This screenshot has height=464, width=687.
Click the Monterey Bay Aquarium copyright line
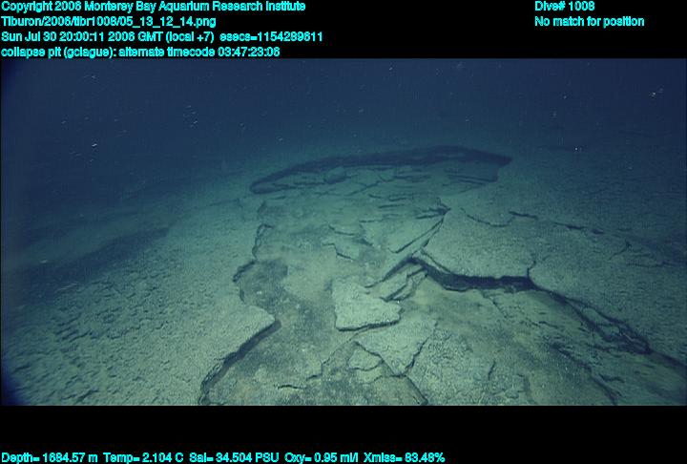click(x=153, y=7)
